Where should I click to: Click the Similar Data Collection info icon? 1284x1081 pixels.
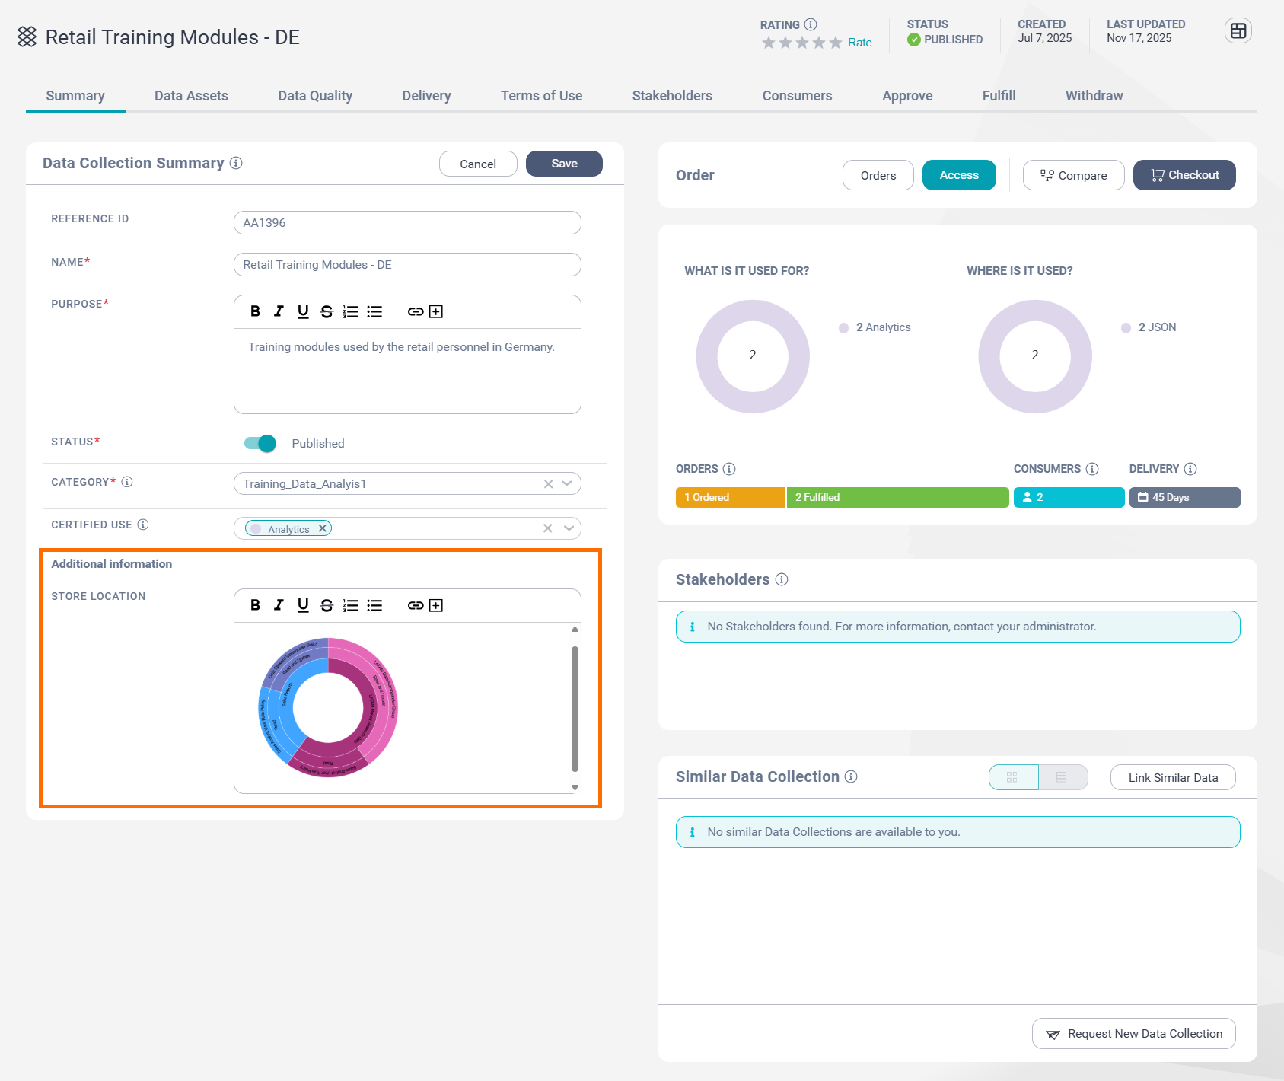(851, 776)
